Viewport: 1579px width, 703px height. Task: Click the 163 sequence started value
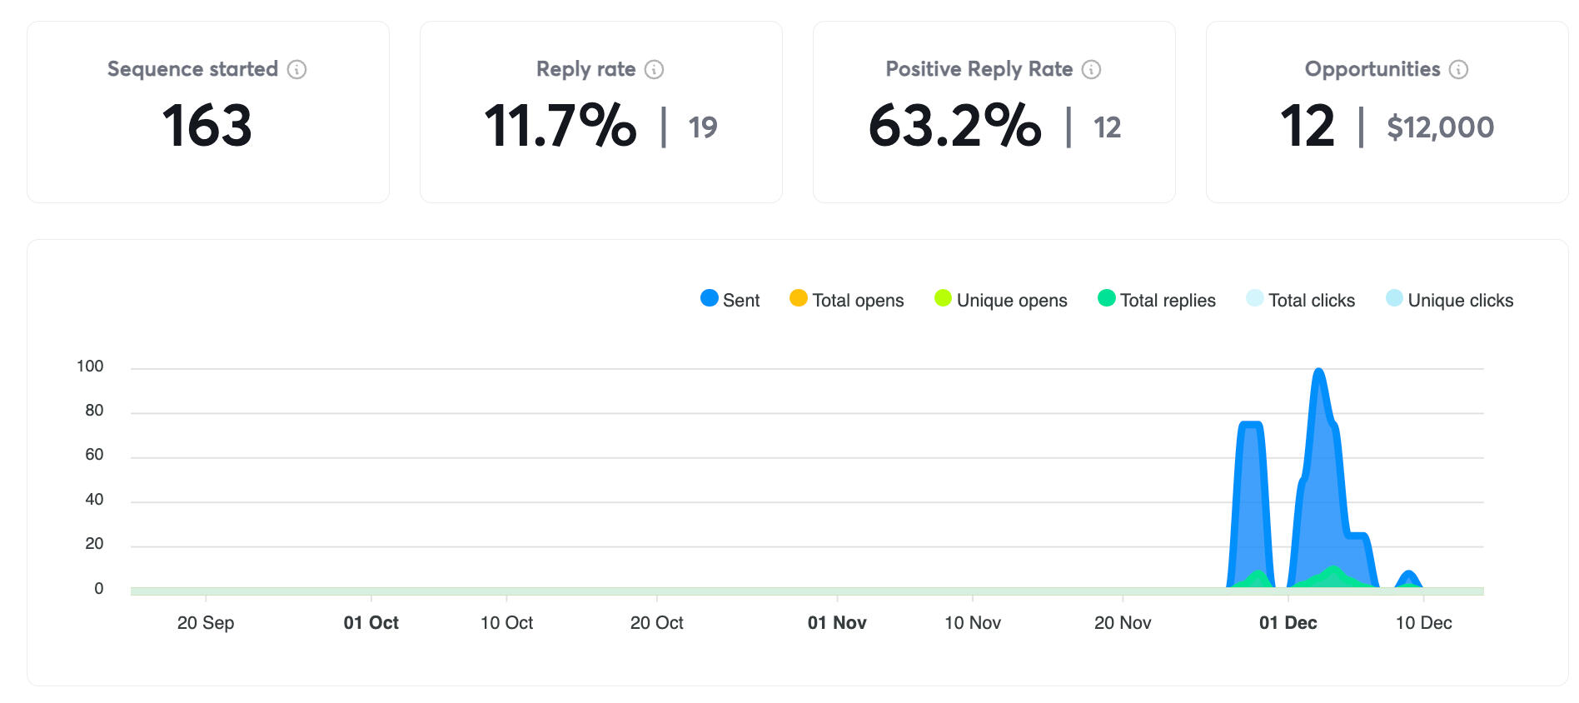(x=207, y=127)
